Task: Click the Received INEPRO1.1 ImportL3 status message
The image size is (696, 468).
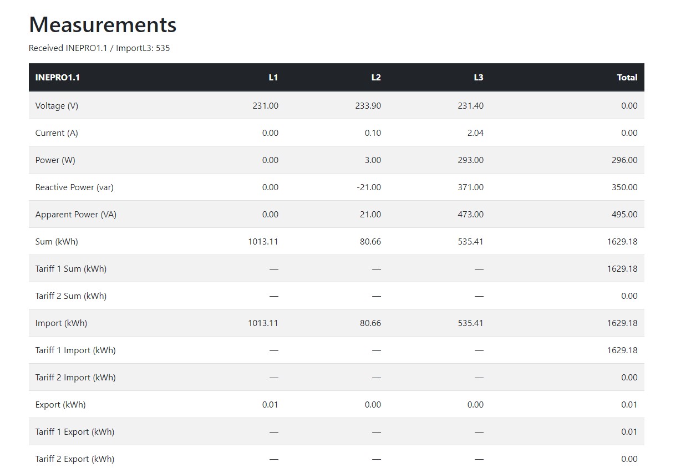Action: 99,48
